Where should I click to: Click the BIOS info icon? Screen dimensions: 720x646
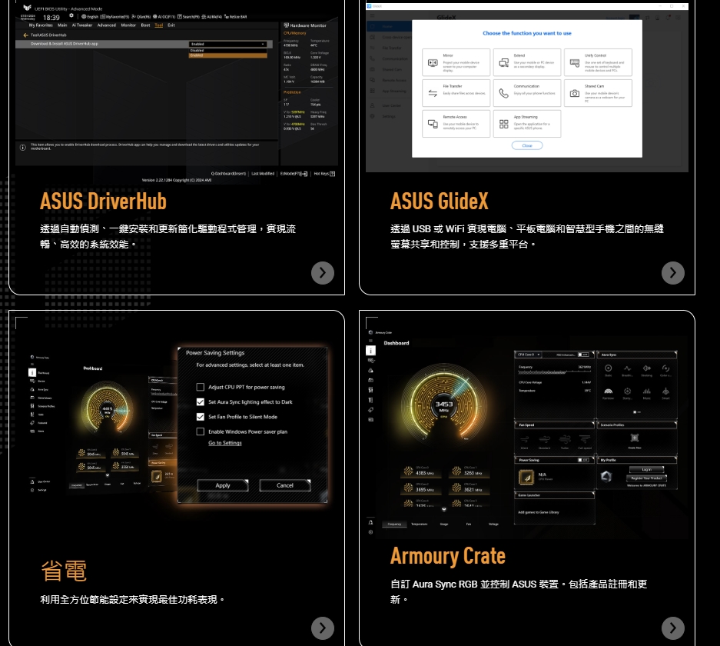[22, 148]
